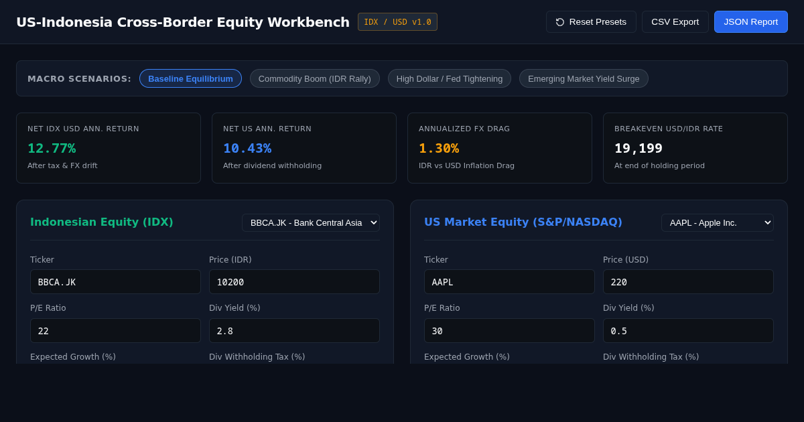The width and height of the screenshot is (804, 422).
Task: Click the 10.43% Net US annual return value
Action: tap(247, 148)
